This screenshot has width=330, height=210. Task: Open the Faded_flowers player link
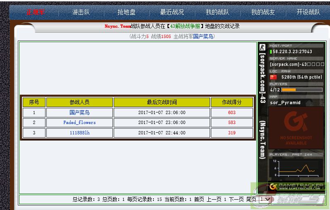click(79, 123)
